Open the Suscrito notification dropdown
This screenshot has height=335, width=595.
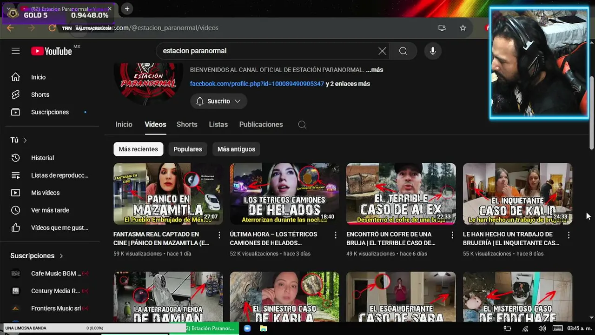pos(218,101)
